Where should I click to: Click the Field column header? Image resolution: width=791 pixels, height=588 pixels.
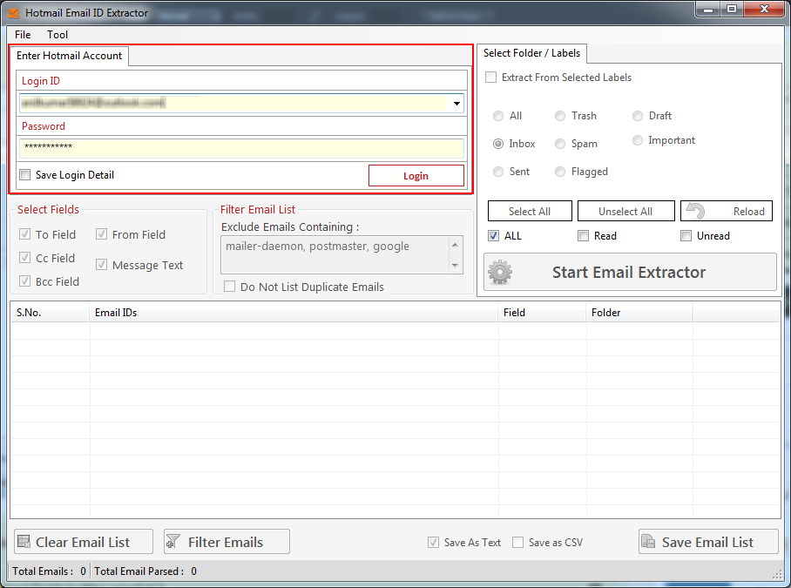point(543,313)
